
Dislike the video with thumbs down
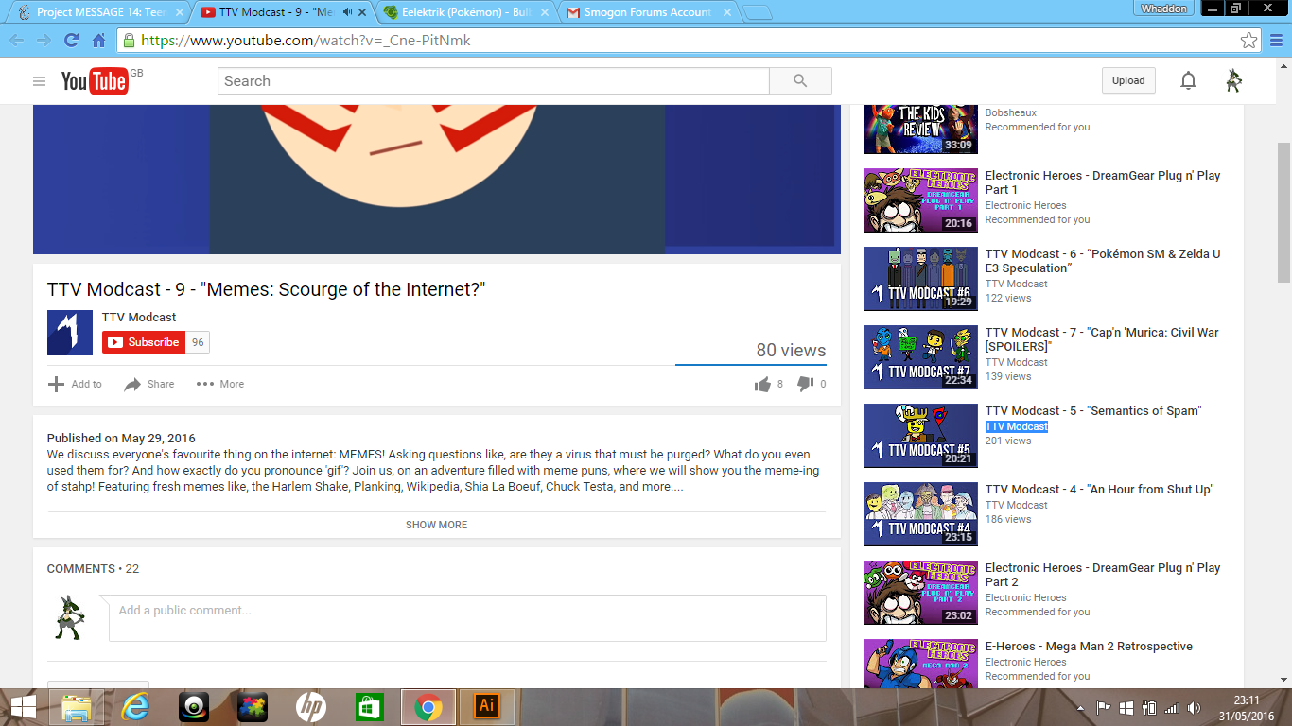click(x=805, y=384)
